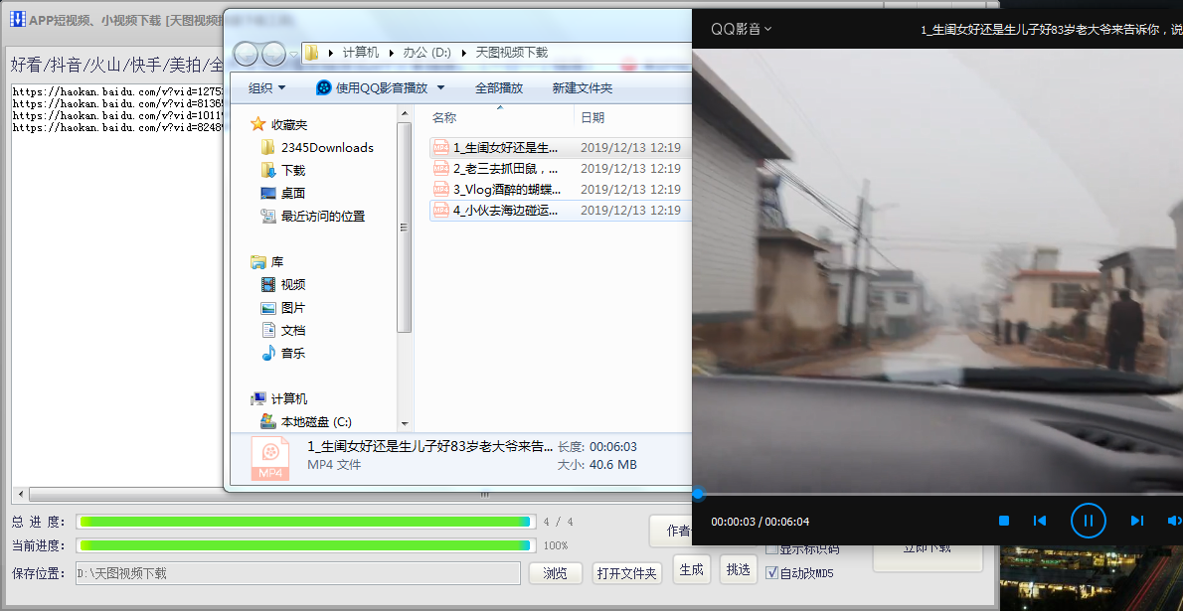This screenshot has height=611, width=1183.
Task: Jump to previous video in QQ影音
Action: [x=1040, y=521]
